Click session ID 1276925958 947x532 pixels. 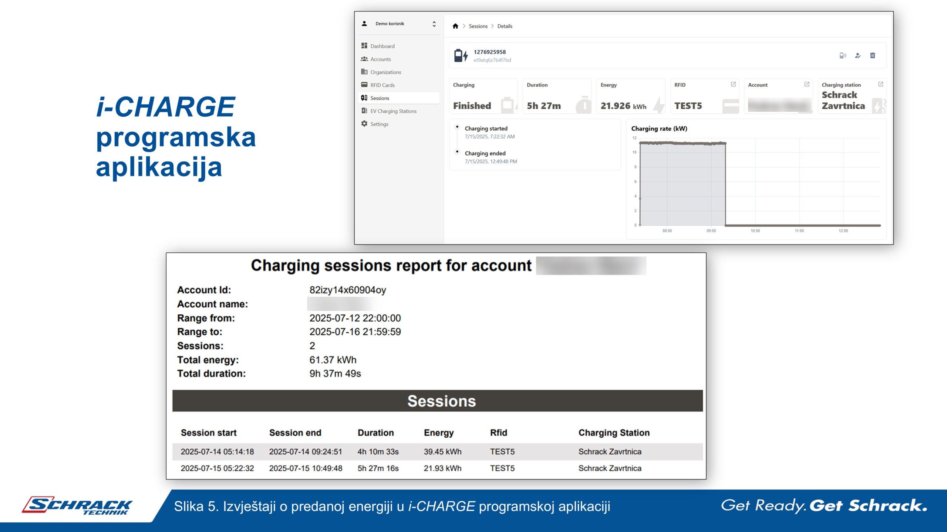coord(489,52)
